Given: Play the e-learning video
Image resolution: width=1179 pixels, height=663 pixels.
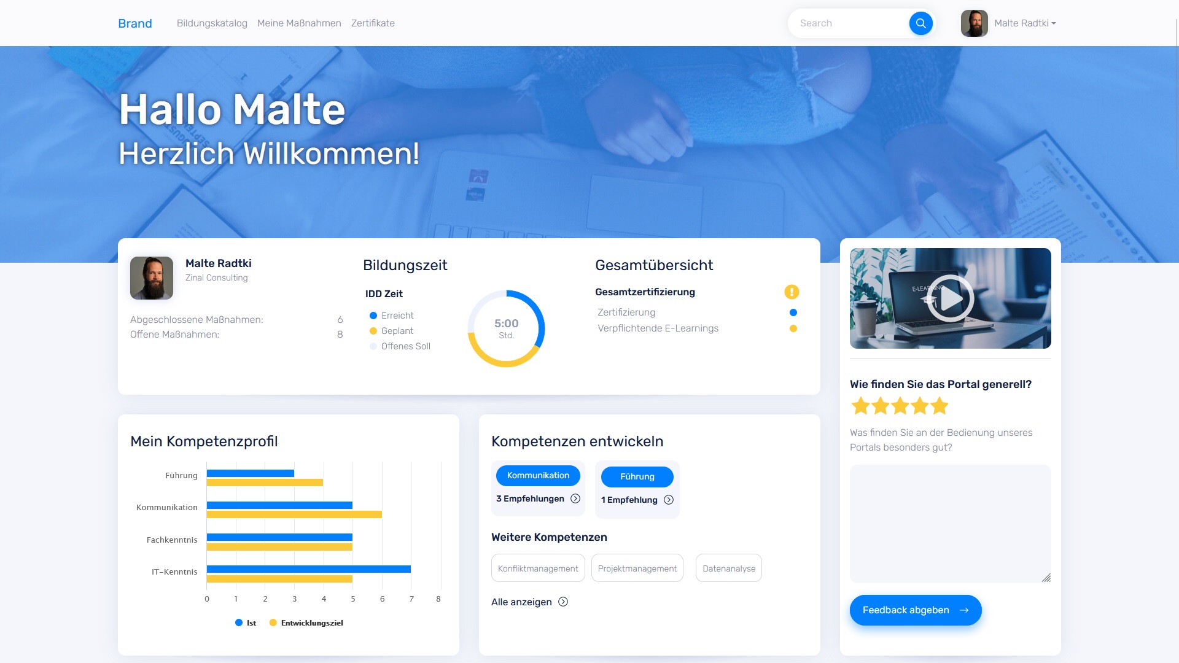Looking at the screenshot, I should click(x=951, y=298).
